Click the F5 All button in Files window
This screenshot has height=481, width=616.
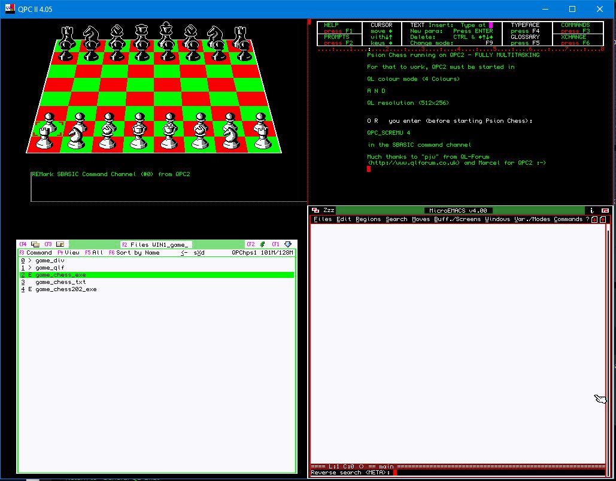pos(94,253)
